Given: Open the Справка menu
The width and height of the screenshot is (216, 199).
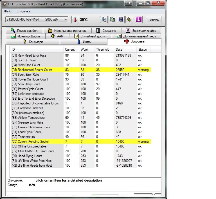Looking at the screenshot, I should click(x=24, y=11).
